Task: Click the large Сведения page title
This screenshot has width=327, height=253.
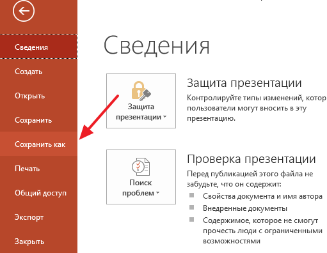Action: click(x=157, y=46)
